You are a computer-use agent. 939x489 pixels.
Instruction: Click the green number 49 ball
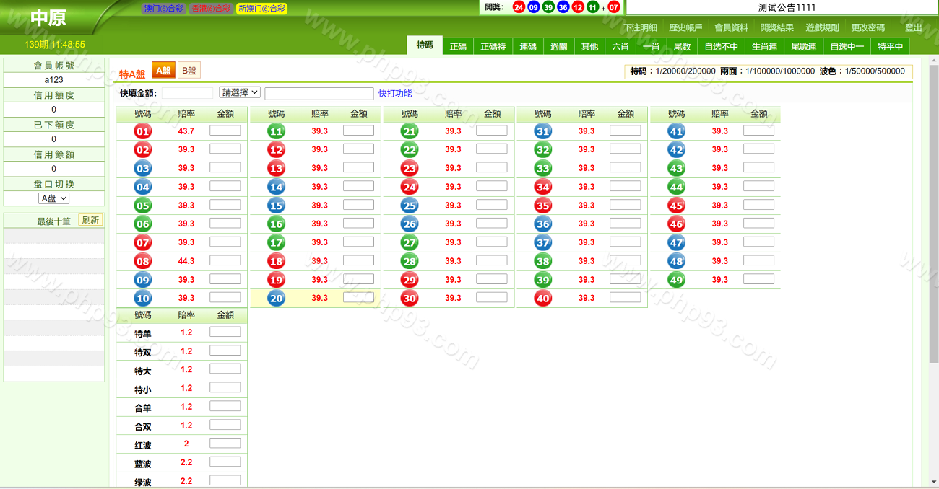click(676, 280)
